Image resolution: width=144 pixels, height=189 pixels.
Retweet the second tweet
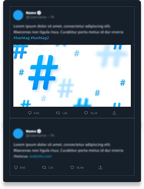pyautogui.click(x=44, y=167)
